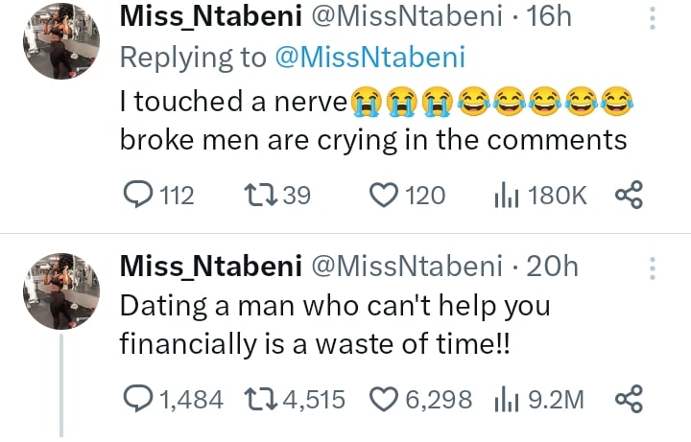691x442 pixels.
Task: Retweet the 'I touched a nerve' tweet
Action: pyautogui.click(x=260, y=196)
